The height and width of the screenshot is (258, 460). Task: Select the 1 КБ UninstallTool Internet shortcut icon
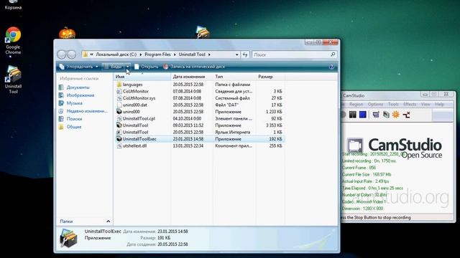(119, 132)
